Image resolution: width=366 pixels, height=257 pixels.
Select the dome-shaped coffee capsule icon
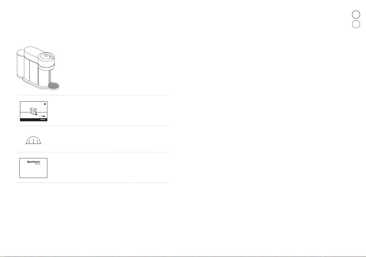[x=34, y=140]
